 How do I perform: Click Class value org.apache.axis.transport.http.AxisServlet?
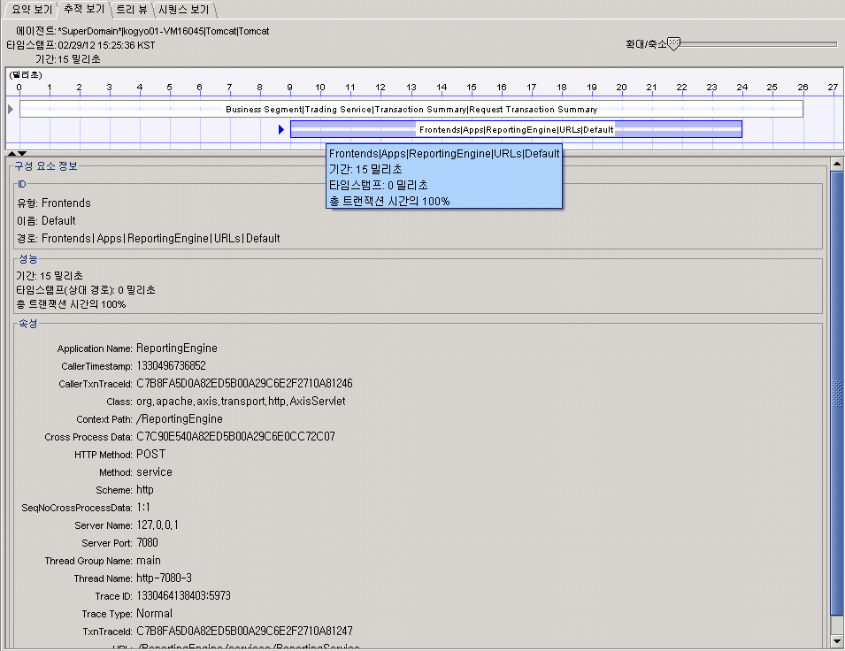tap(241, 402)
